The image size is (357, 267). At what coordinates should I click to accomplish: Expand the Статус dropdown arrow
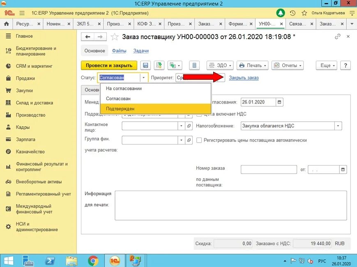tap(144, 78)
